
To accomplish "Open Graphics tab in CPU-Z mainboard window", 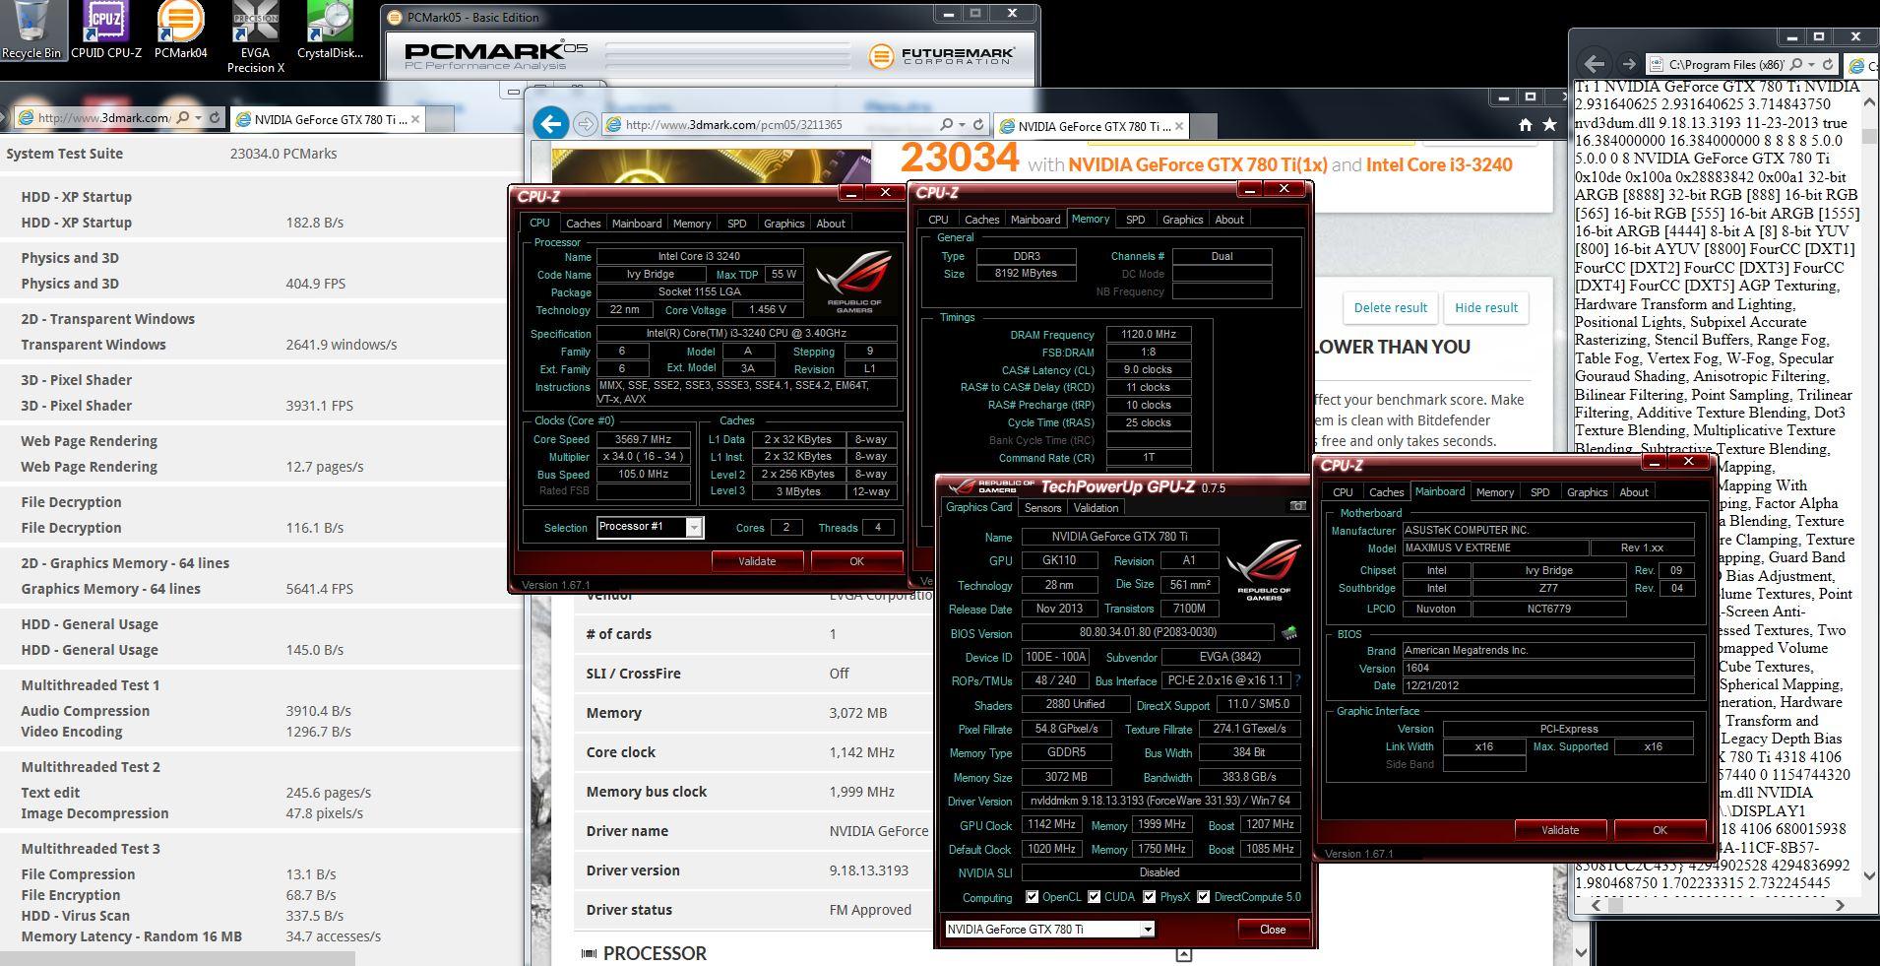I will point(1587,492).
